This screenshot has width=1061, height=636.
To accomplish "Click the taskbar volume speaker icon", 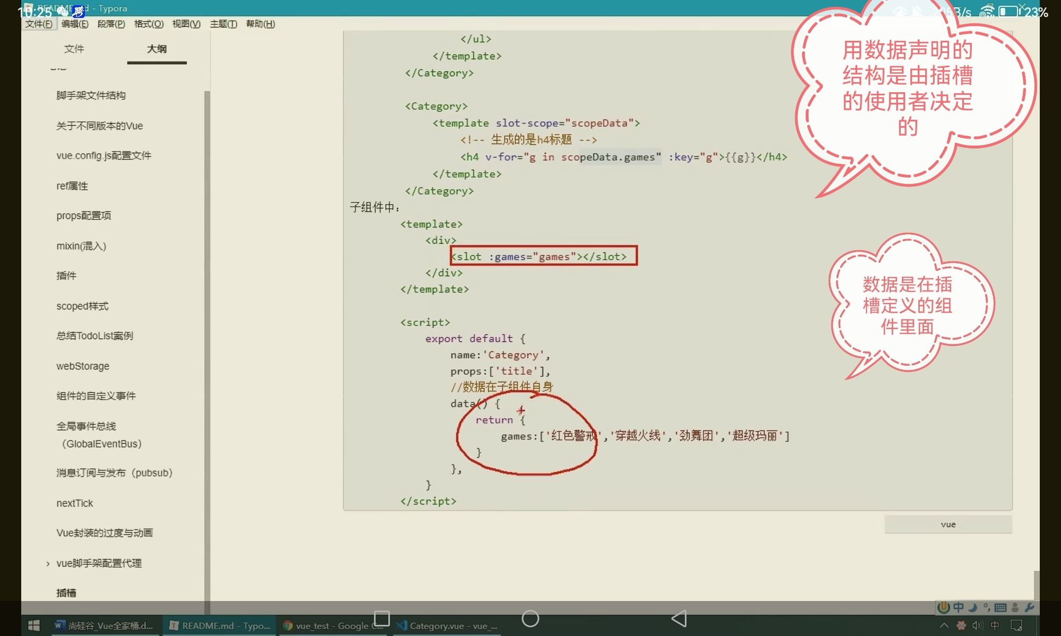I will click(x=977, y=625).
